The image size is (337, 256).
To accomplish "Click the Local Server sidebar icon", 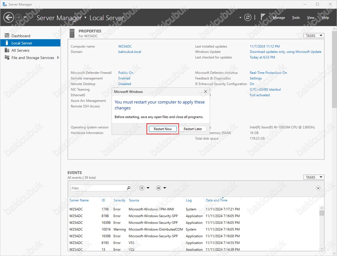I will pyautogui.click(x=7, y=43).
